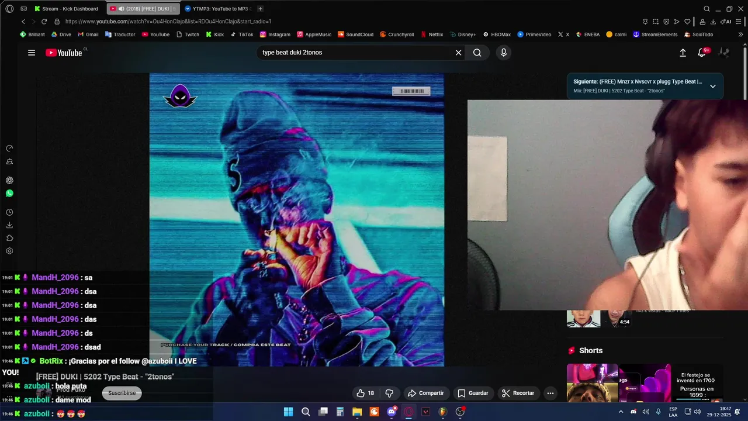748x421 pixels.
Task: Open the Kick bookmark
Action: 215,34
